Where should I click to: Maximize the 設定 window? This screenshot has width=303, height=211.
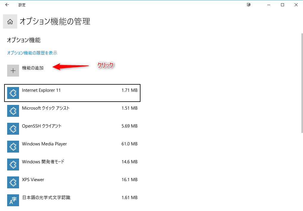click(x=282, y=5)
